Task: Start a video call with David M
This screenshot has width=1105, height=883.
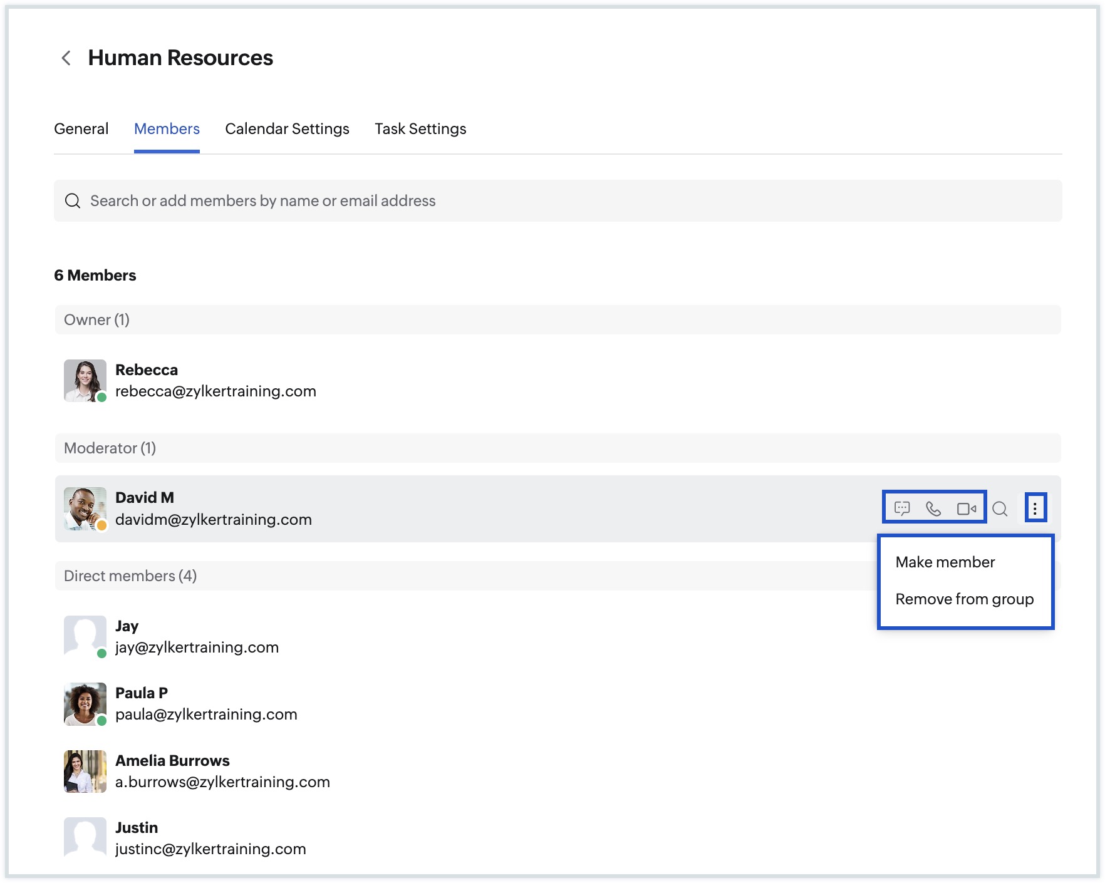Action: [x=966, y=509]
